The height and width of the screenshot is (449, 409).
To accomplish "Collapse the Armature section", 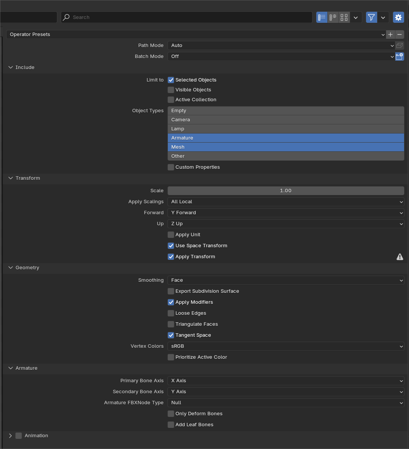I will [x=11, y=368].
